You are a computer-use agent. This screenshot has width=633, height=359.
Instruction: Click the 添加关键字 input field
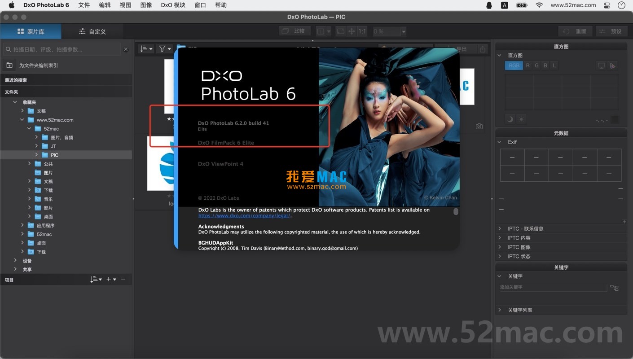coord(553,287)
